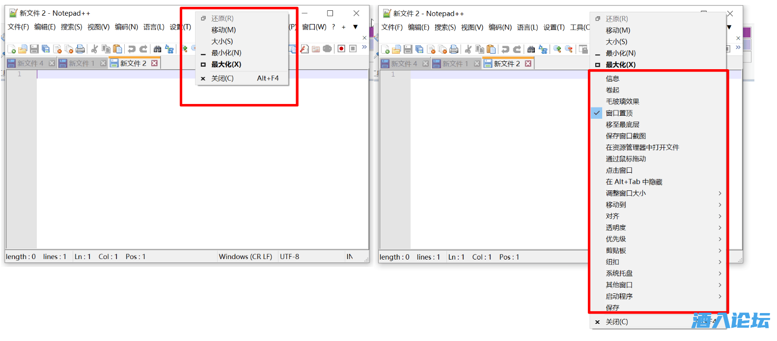Select 移至最底层 menu entry
The image size is (777, 341).
(658, 125)
